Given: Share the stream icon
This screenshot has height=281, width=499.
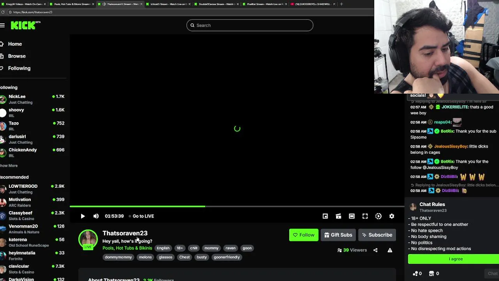Looking at the screenshot, I should 375,250.
